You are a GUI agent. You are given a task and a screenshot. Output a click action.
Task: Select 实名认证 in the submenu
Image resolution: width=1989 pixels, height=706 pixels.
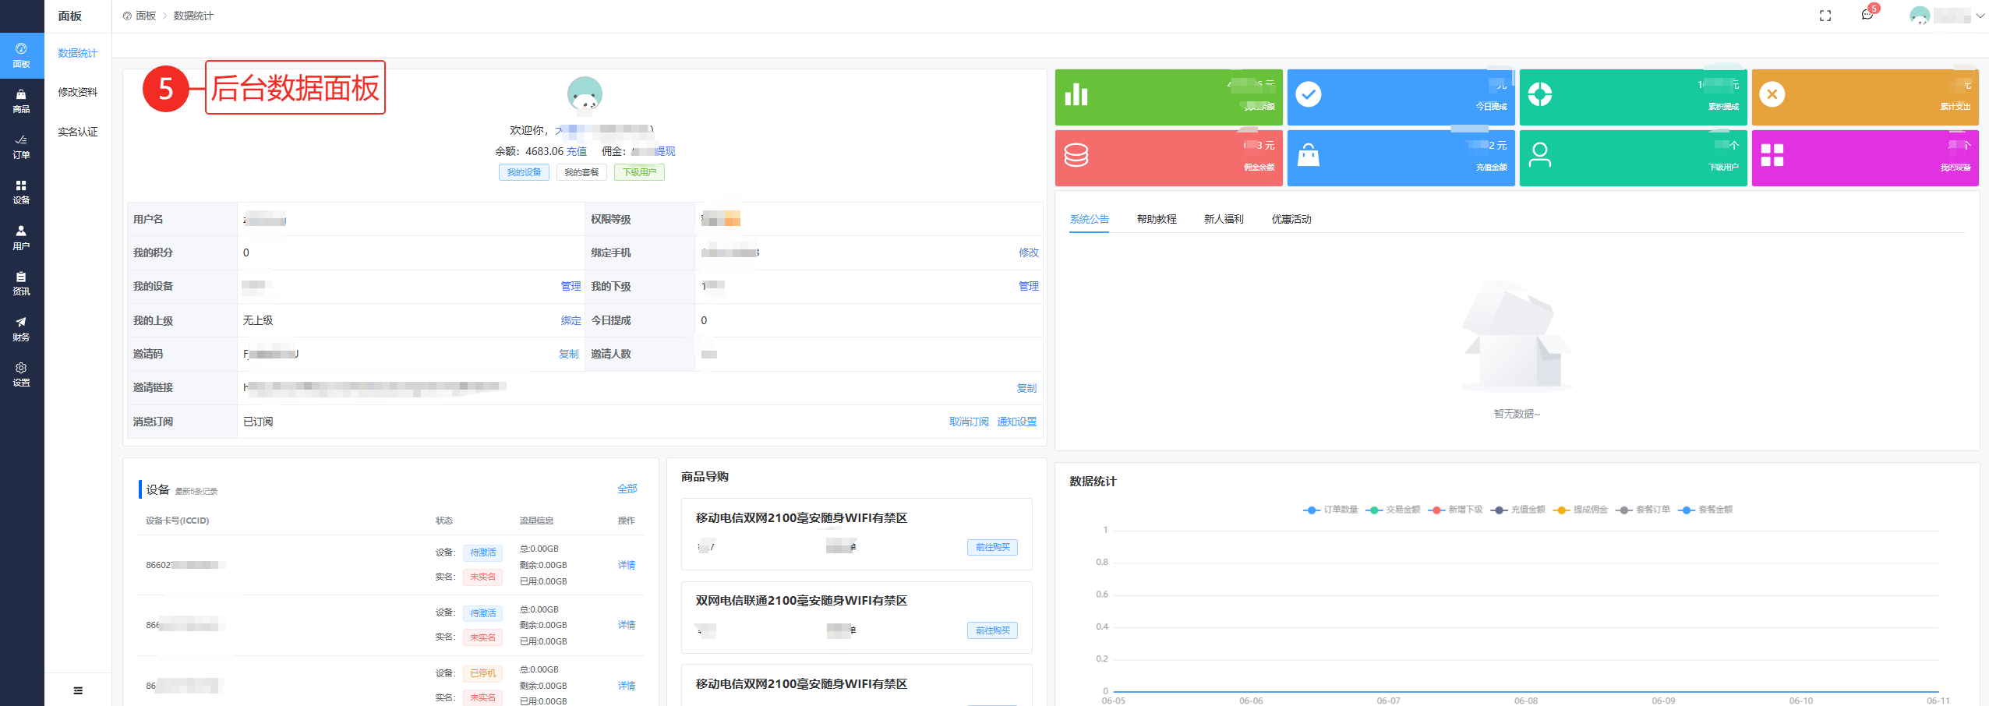(x=77, y=132)
